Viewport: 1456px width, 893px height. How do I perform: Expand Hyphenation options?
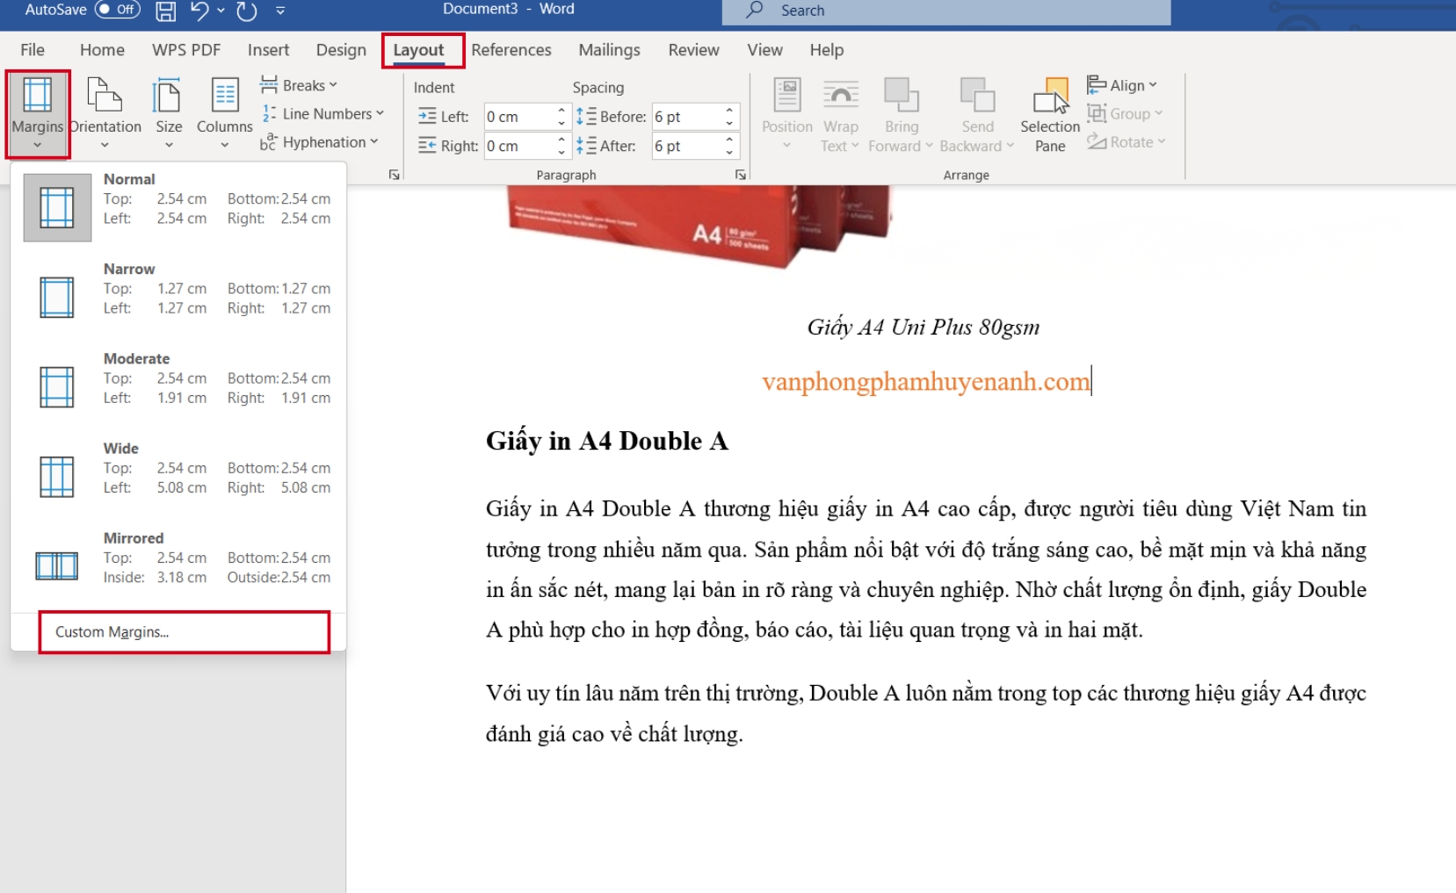click(x=319, y=142)
